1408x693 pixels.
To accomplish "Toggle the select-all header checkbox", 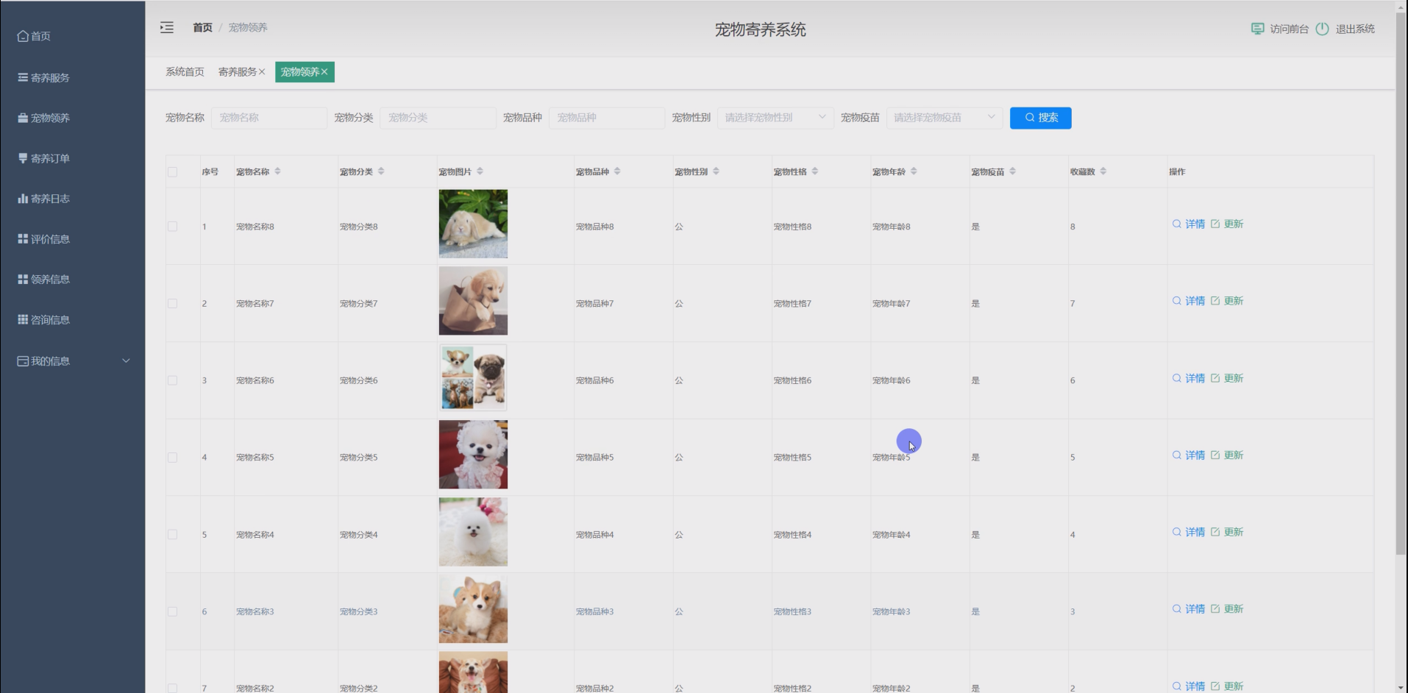I will tap(173, 172).
